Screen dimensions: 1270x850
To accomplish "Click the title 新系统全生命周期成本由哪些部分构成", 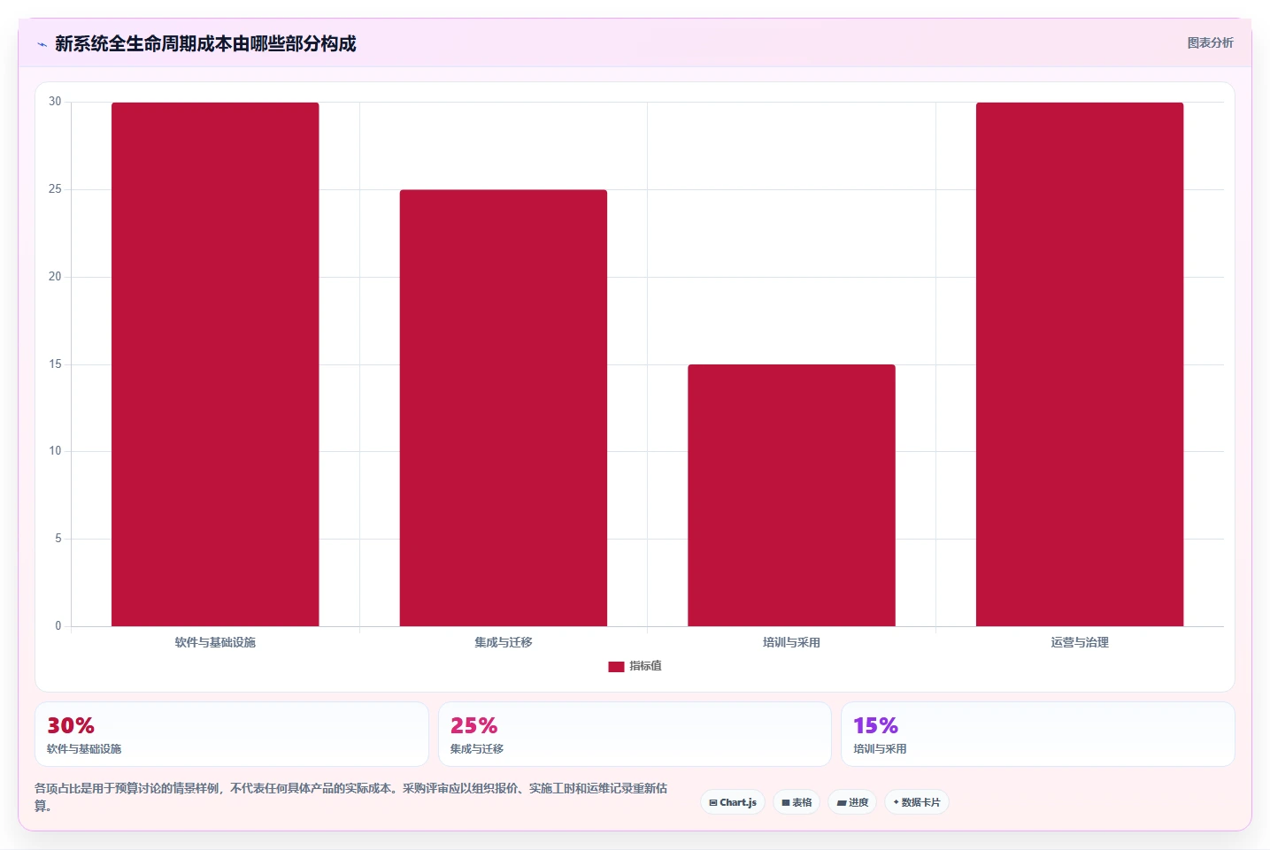I will tap(205, 43).
